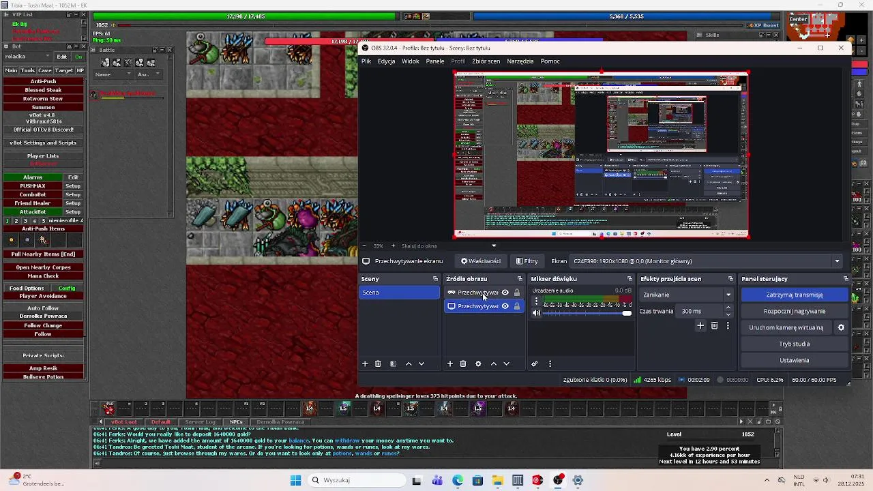Undock the Panel sterujący icon

click(846, 279)
